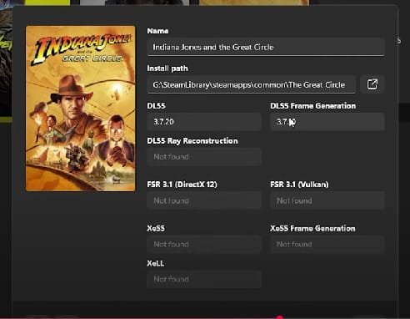Screen dimensions: 410x319
Task: Select the Install path text field
Action: 252,84
